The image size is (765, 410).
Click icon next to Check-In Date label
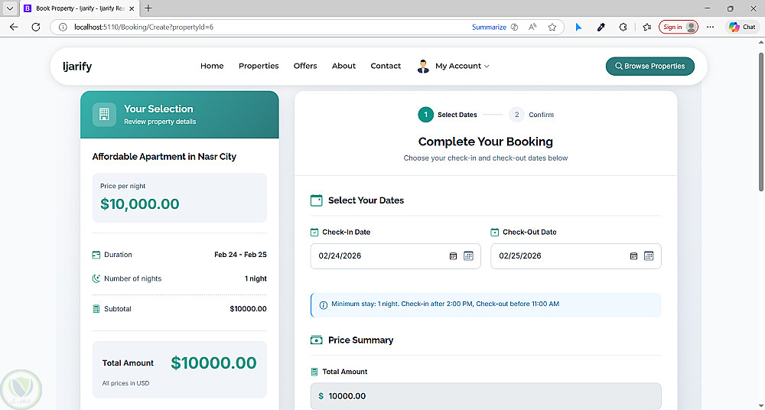314,233
